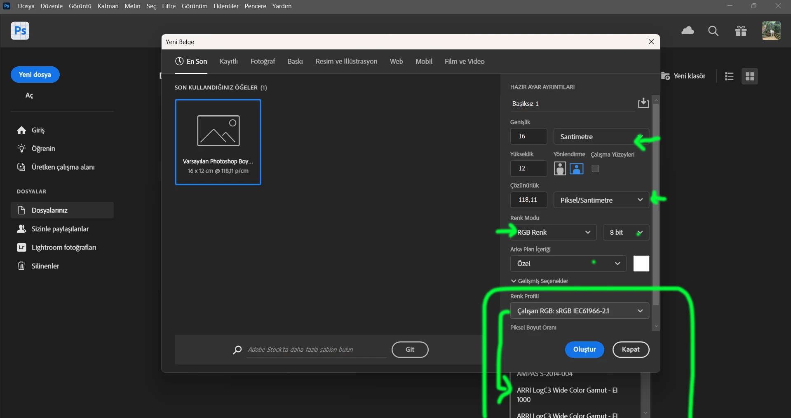The image size is (791, 418).
Task: Open the Renk Profili dropdown
Action: 580,311
